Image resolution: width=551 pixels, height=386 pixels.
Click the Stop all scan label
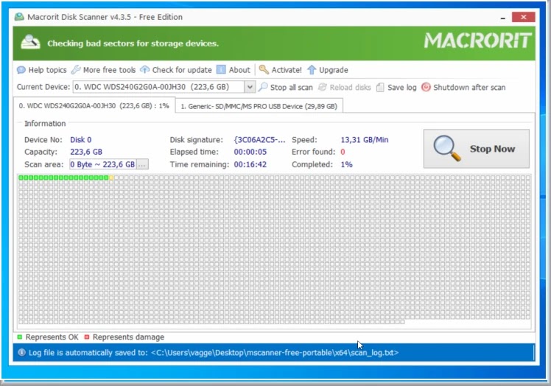[x=291, y=87]
